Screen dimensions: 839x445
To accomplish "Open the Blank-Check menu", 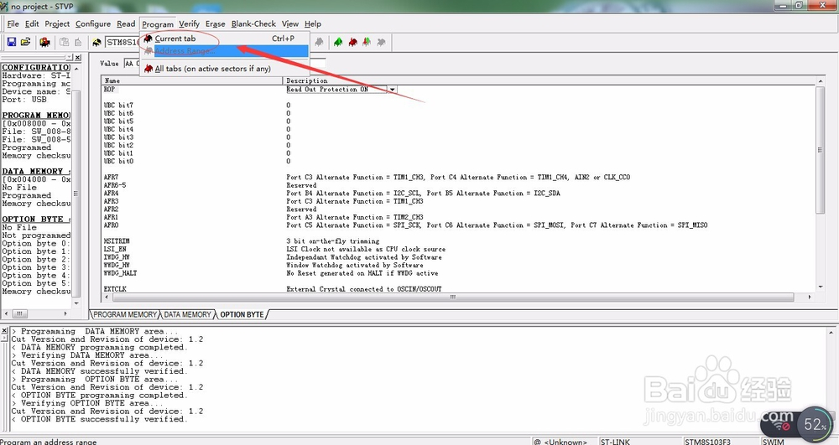I will [253, 24].
